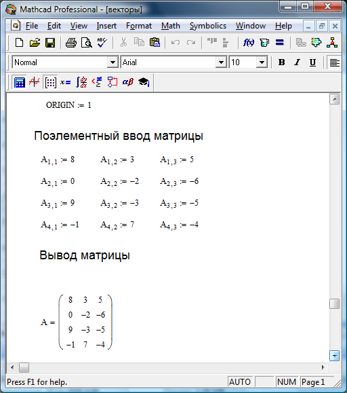Copy the selected region
This screenshot has height=393, width=347.
139,43
